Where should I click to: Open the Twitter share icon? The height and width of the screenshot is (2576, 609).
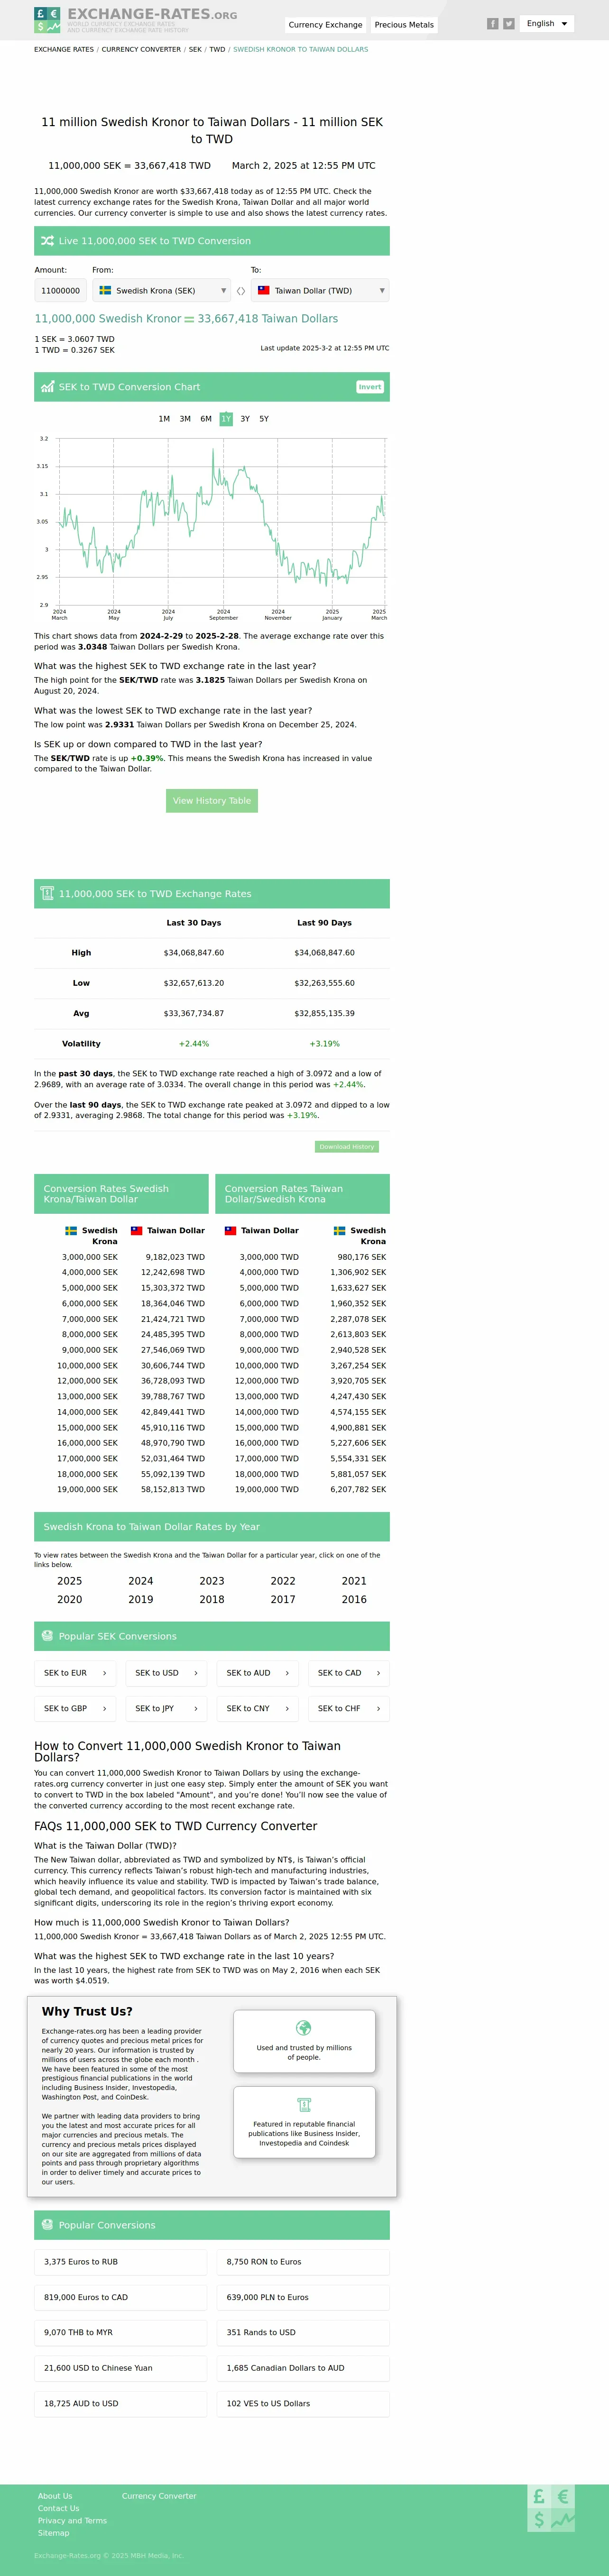tap(509, 23)
